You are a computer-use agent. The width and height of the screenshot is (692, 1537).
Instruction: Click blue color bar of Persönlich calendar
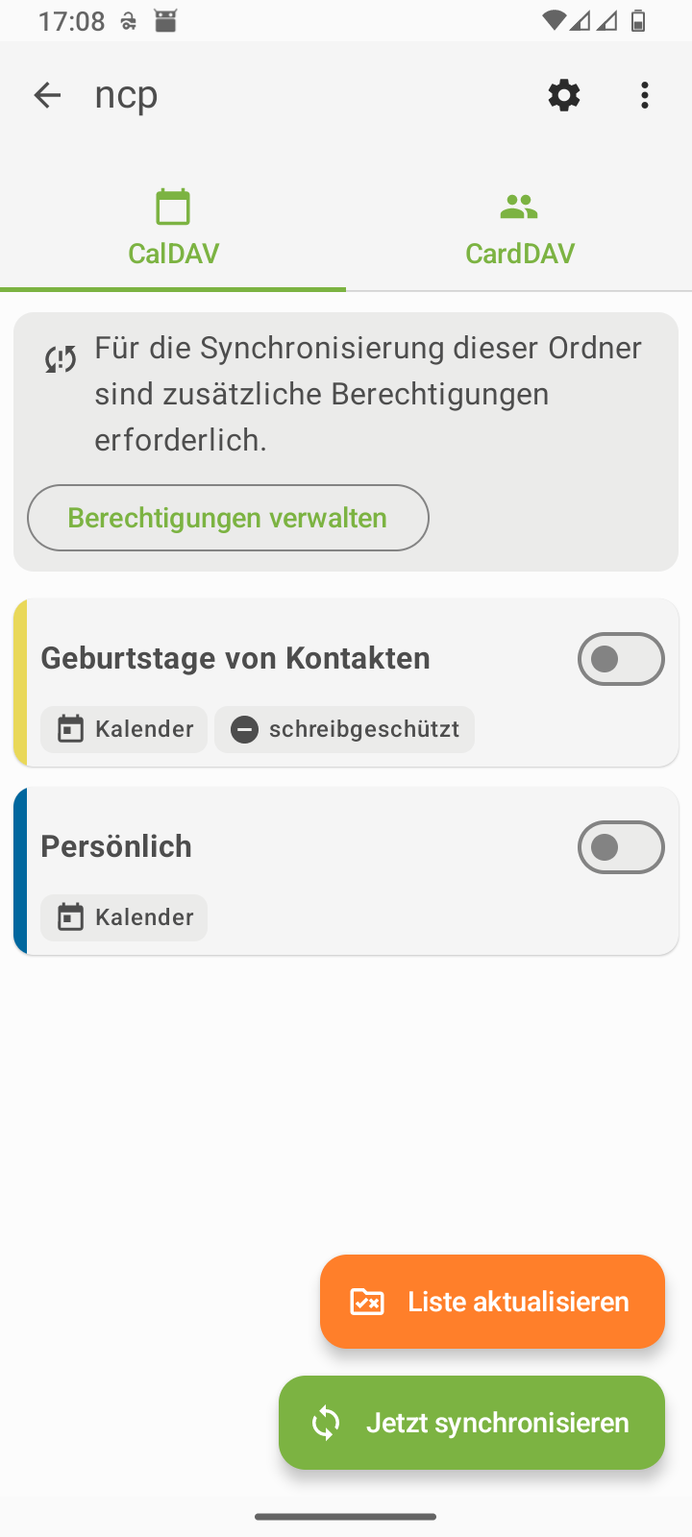click(20, 871)
